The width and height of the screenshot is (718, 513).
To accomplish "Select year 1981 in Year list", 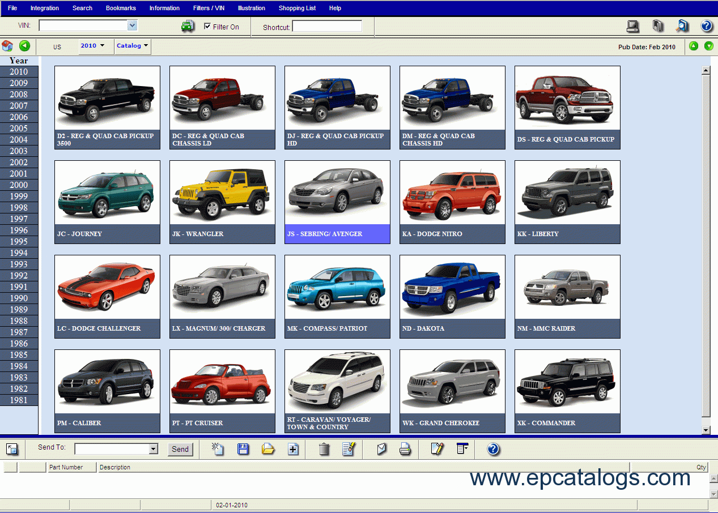I will tap(19, 400).
